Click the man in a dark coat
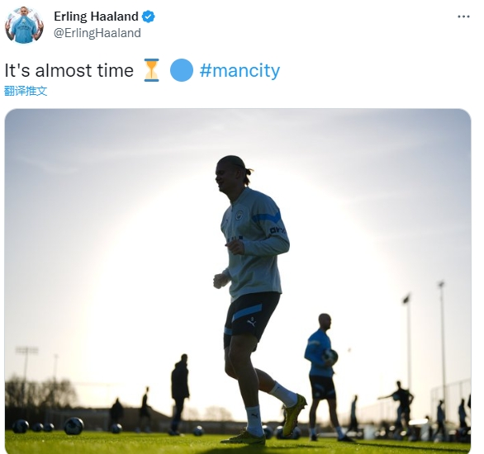The width and height of the screenshot is (484, 454). tap(180, 393)
